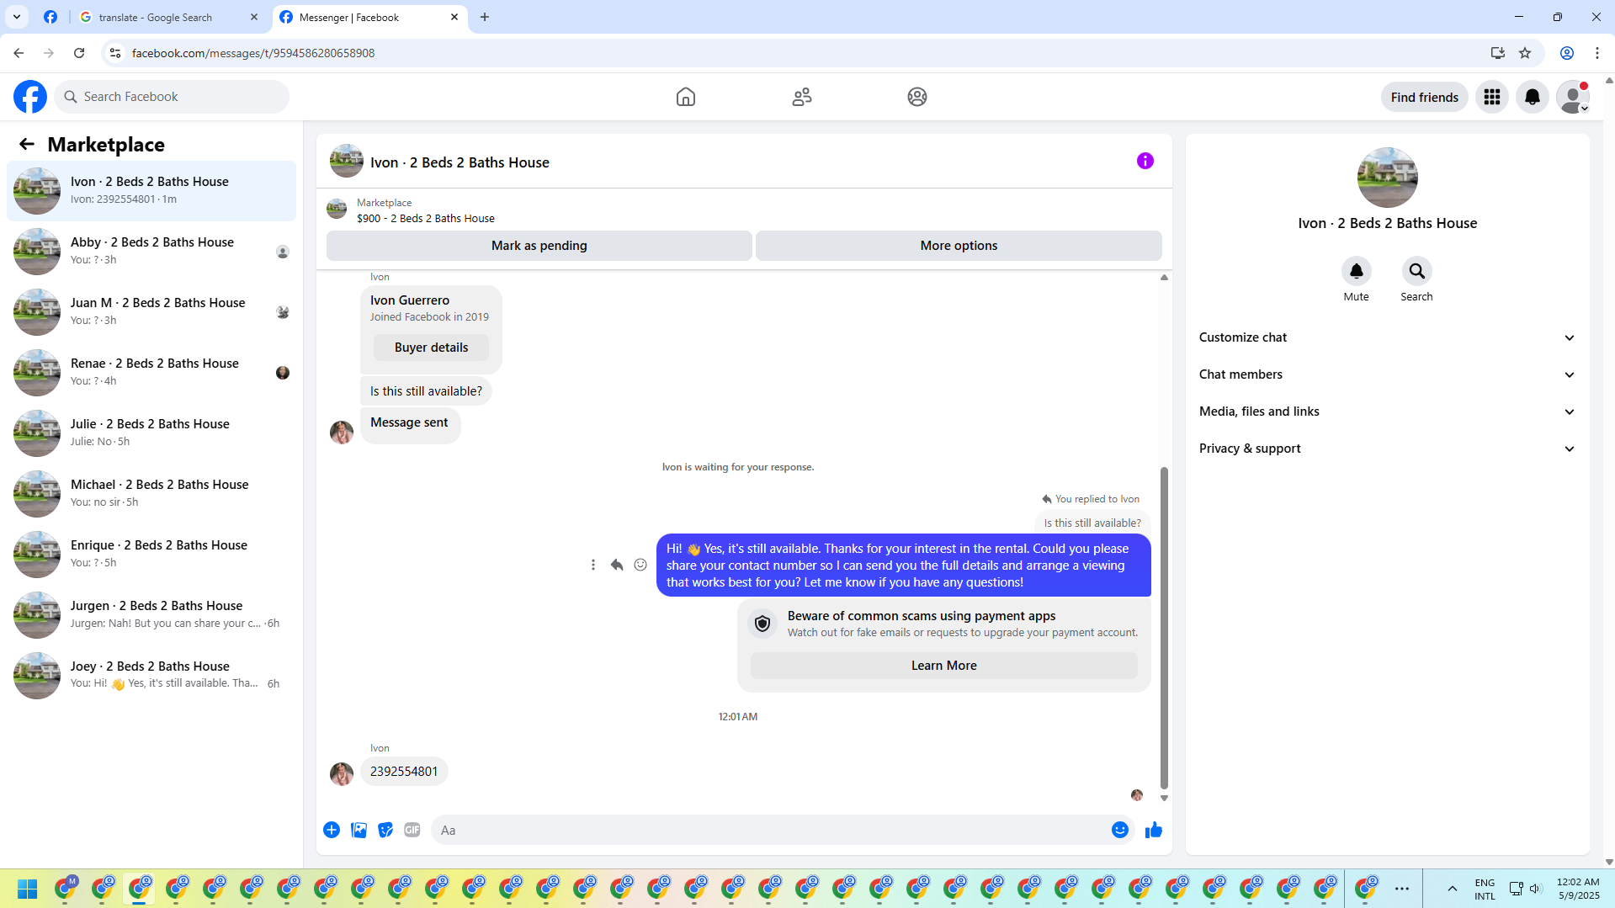
Task: Open the Groups icon in top navigation
Action: 917,97
